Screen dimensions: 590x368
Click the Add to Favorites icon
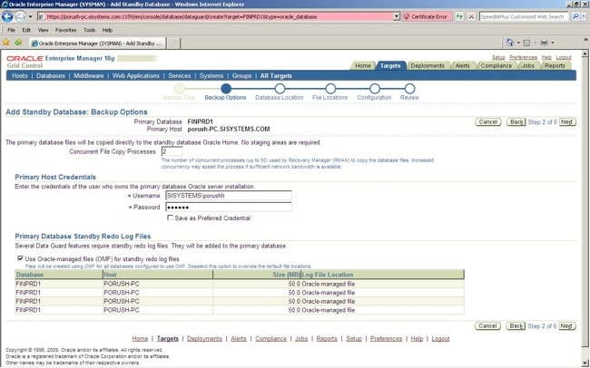tap(18, 43)
